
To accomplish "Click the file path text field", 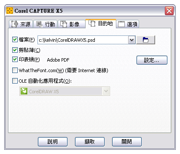I will 83,40.
